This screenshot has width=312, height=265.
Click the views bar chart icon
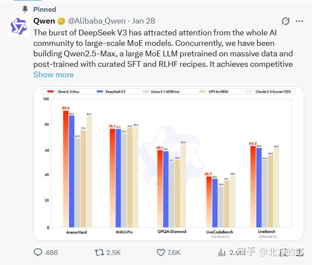pos(222,252)
